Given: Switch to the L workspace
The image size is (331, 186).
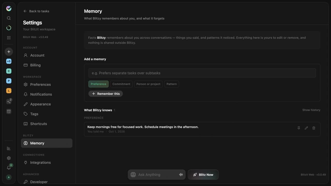Looking at the screenshot, I should click(9, 91).
